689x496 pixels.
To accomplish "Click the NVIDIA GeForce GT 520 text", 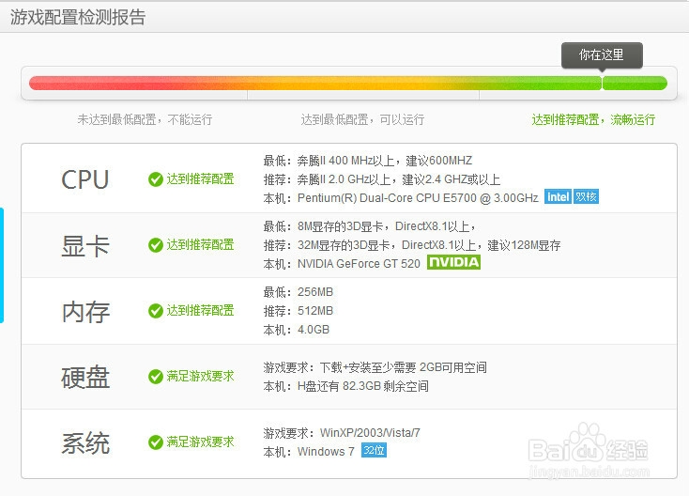I will pos(359,263).
